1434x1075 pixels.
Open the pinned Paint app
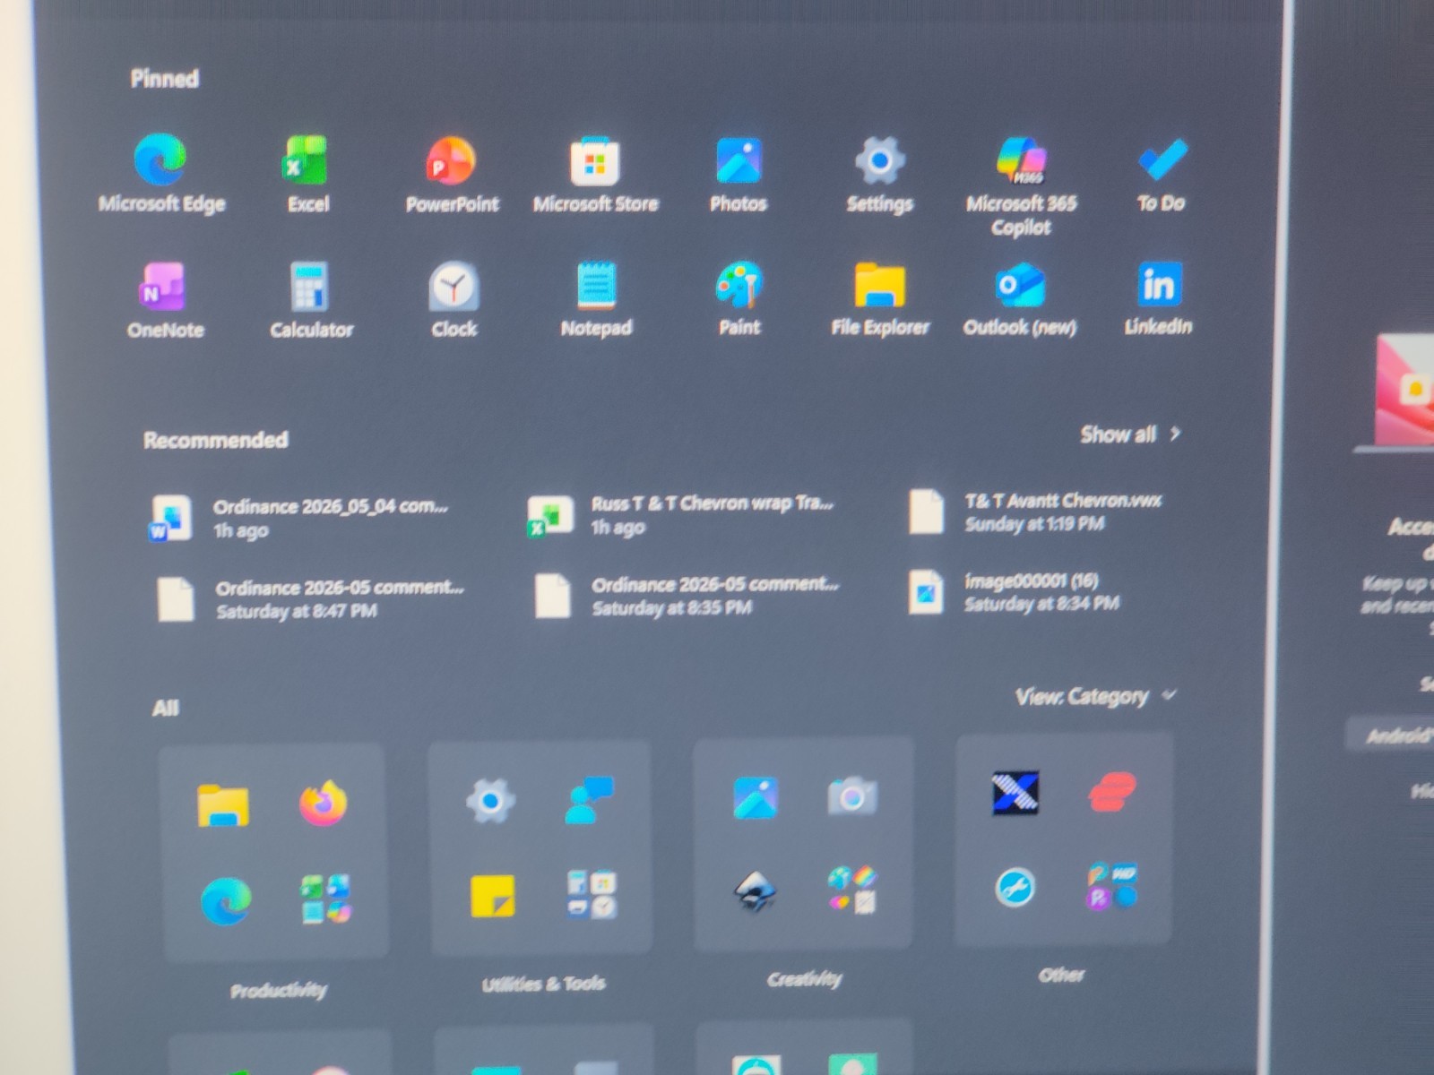coord(739,298)
